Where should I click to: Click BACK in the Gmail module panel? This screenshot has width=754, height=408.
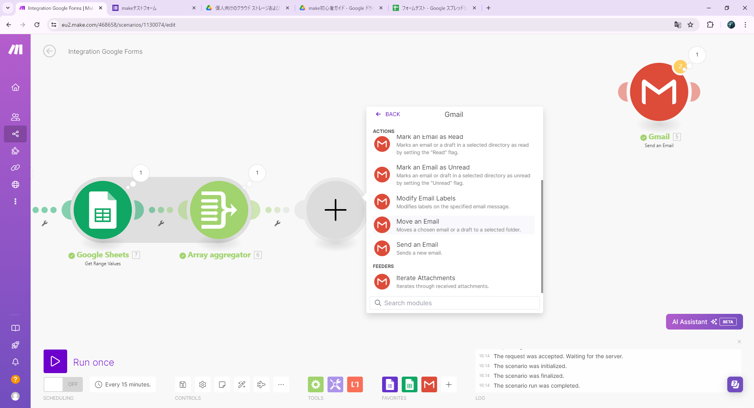[388, 114]
